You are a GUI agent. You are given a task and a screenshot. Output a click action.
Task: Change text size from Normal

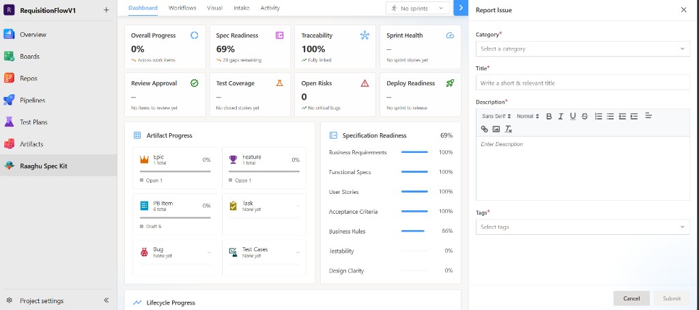point(528,116)
